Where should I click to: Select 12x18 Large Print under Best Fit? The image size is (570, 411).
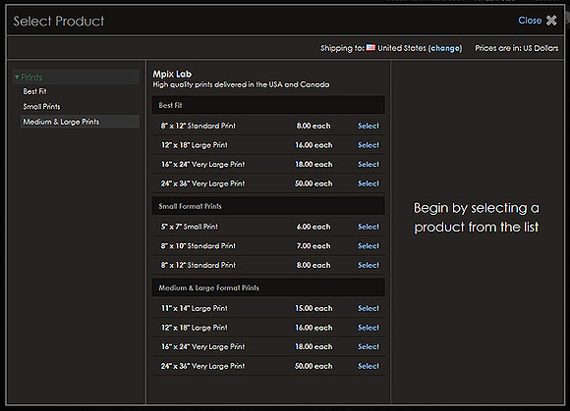369,145
